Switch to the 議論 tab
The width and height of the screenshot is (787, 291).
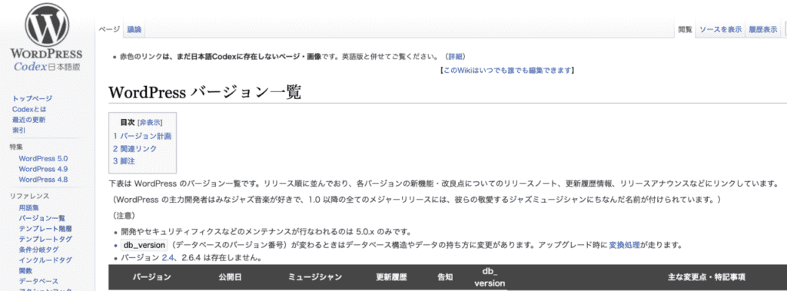coord(134,30)
